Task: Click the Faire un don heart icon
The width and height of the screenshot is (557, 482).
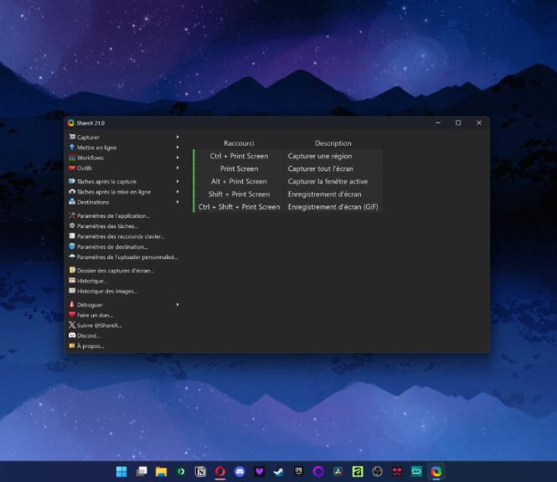Action: click(72, 314)
